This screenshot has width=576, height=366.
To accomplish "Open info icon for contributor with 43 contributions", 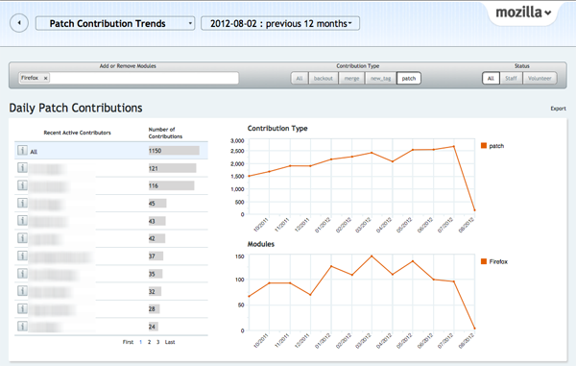I will (22, 221).
